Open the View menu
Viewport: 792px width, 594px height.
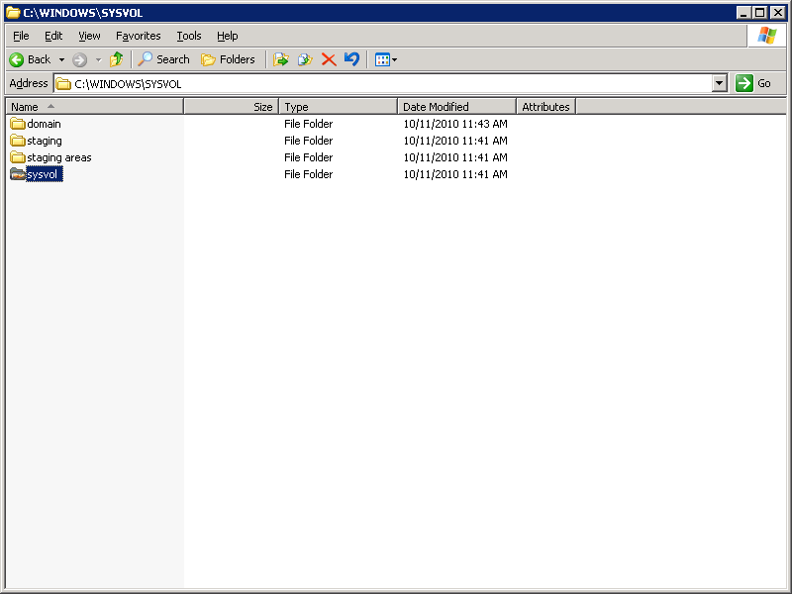pyautogui.click(x=89, y=36)
